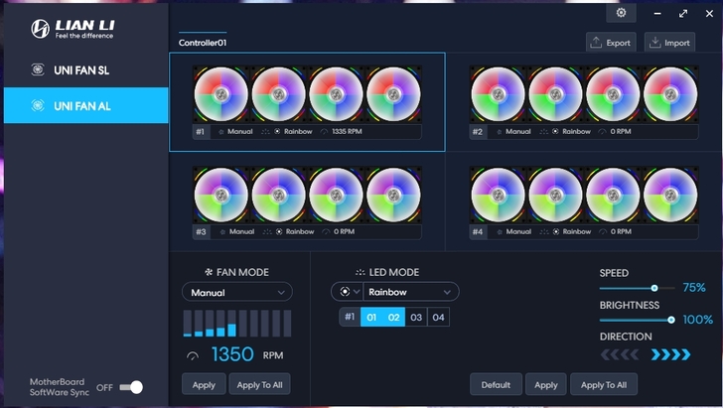Open the Rainbow LED effect dropdown
The width and height of the screenshot is (723, 408).
[410, 292]
